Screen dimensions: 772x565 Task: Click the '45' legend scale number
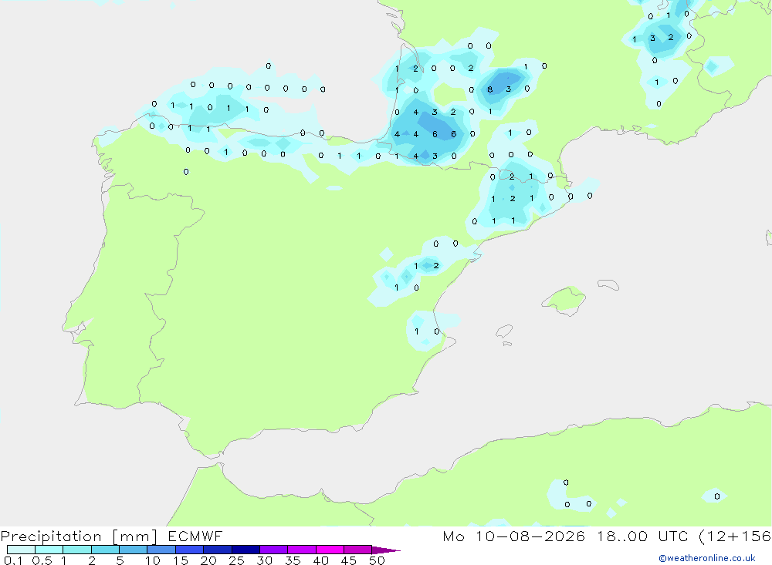pyautogui.click(x=349, y=560)
